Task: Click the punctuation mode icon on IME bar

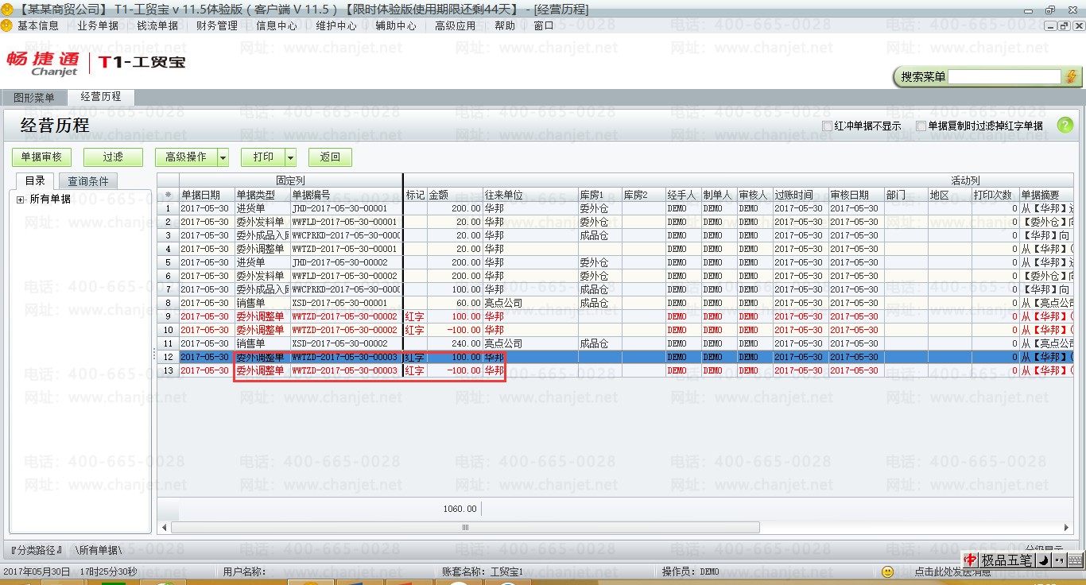Action: pos(1061,560)
